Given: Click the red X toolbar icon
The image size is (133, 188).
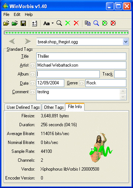Looking at the screenshot, I should click(x=76, y=23).
